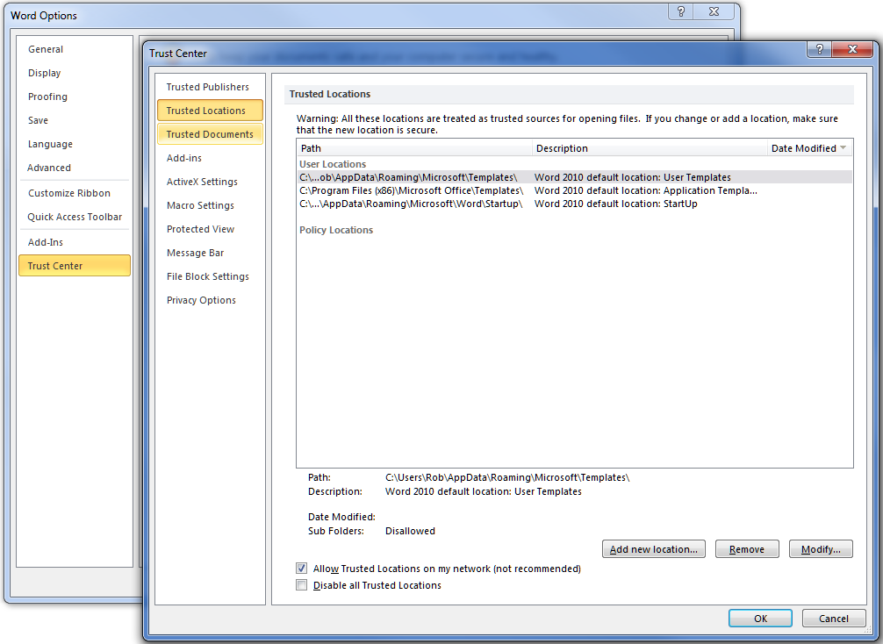Screen dimensions: 883x644
Task: Click the Description column header
Action: [650, 148]
